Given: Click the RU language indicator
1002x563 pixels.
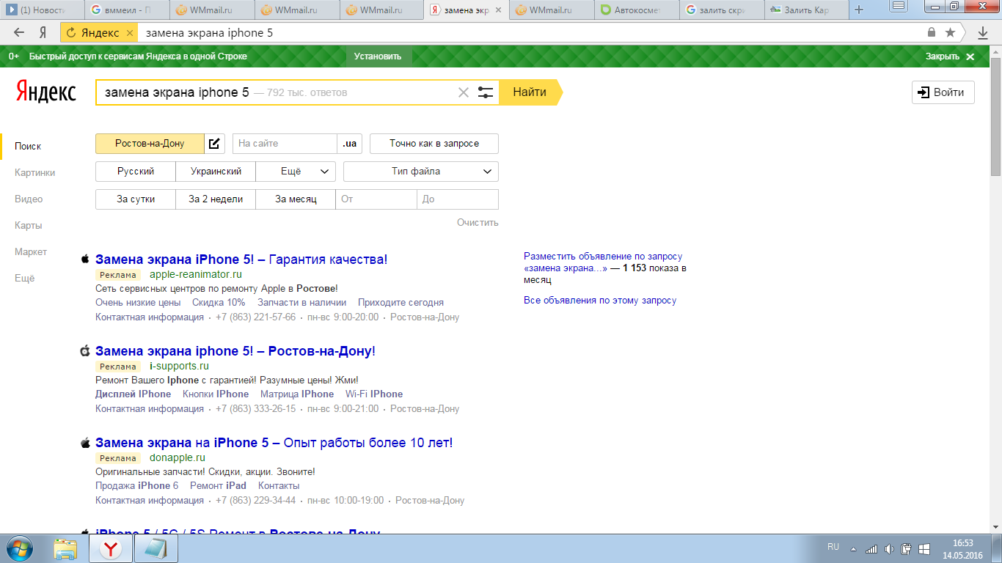Looking at the screenshot, I should click(833, 547).
